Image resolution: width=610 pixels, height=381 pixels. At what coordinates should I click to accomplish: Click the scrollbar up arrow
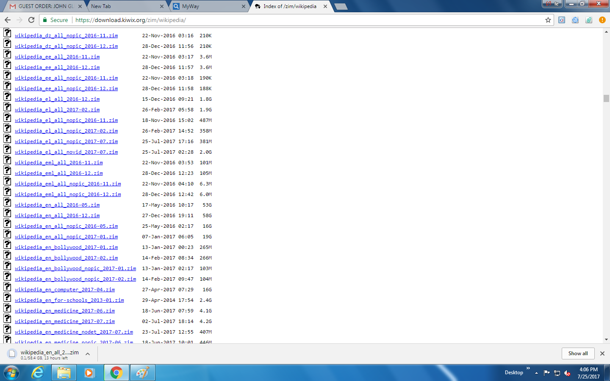[x=606, y=31]
